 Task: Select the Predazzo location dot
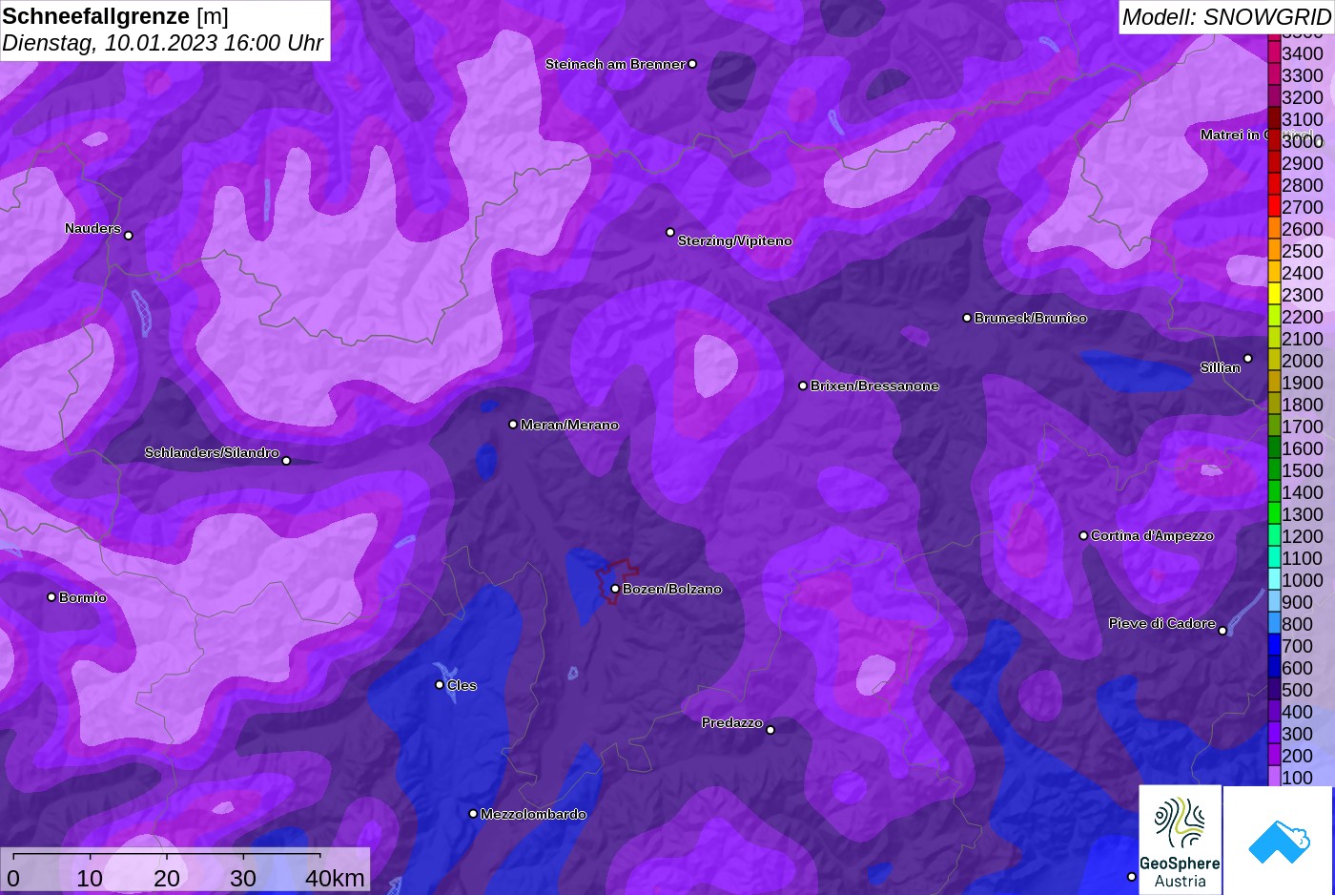[770, 730]
